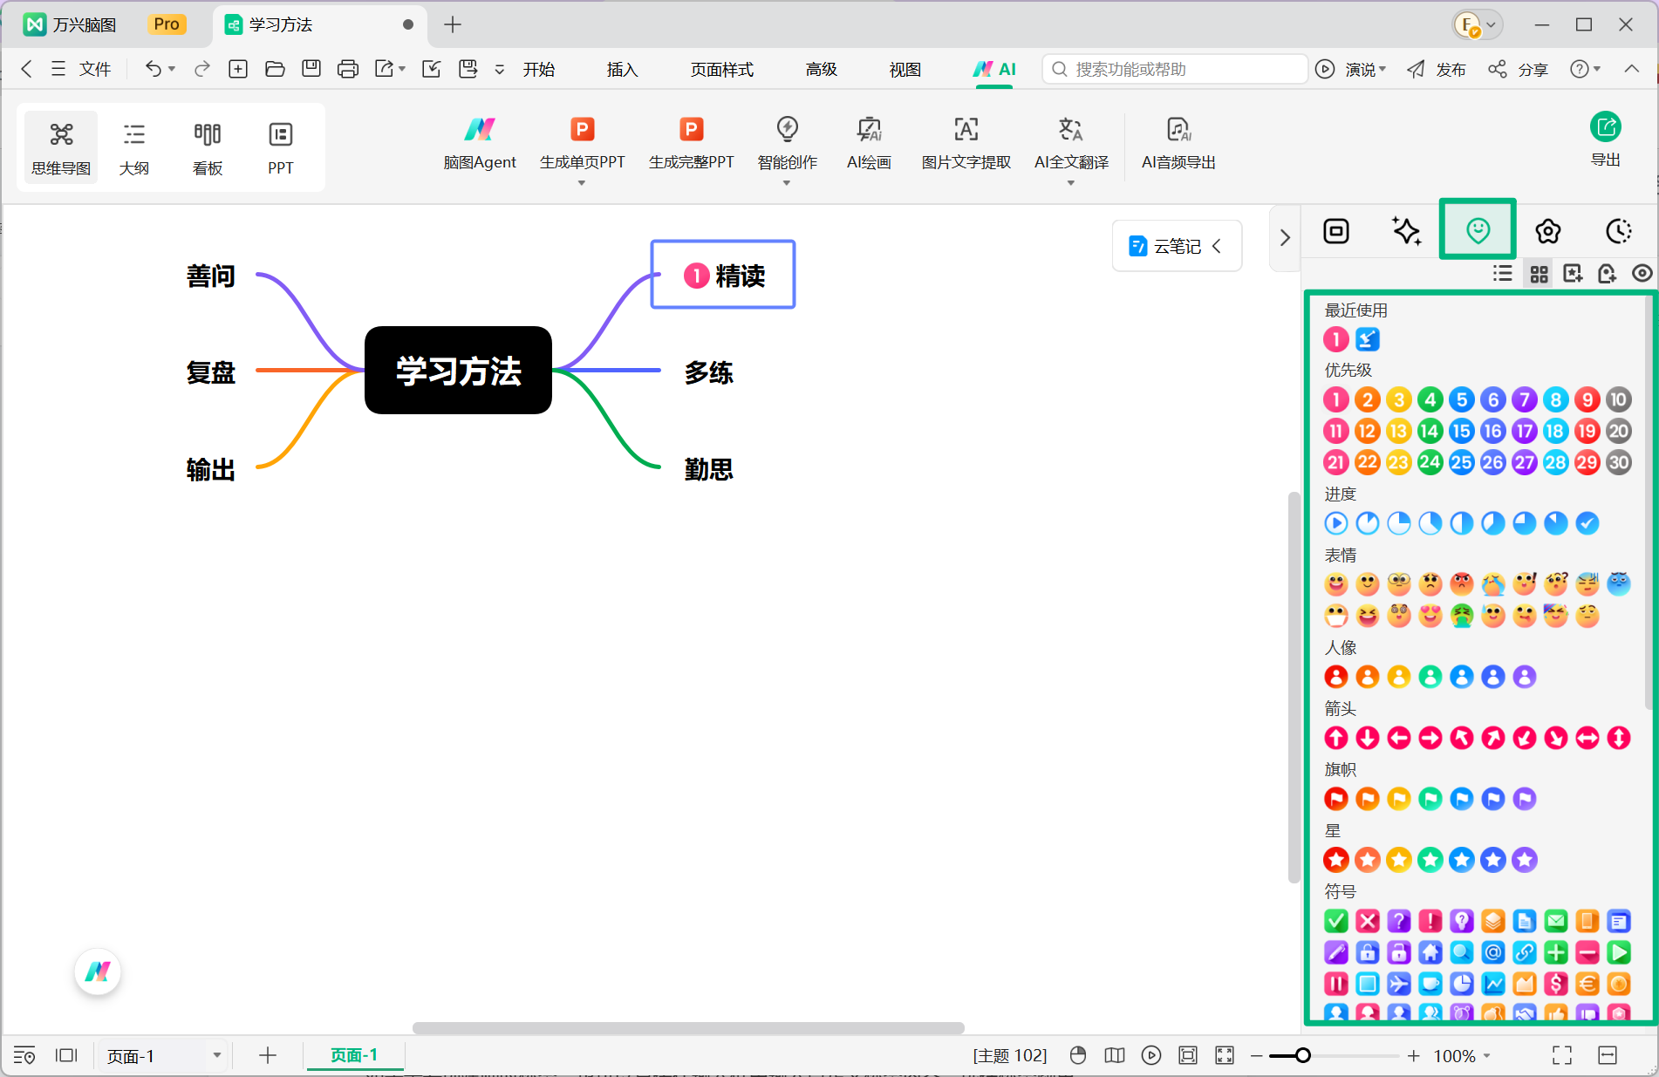Open the 开始 ribbon tab
Screen dimensions: 1659x1077
[x=539, y=69]
